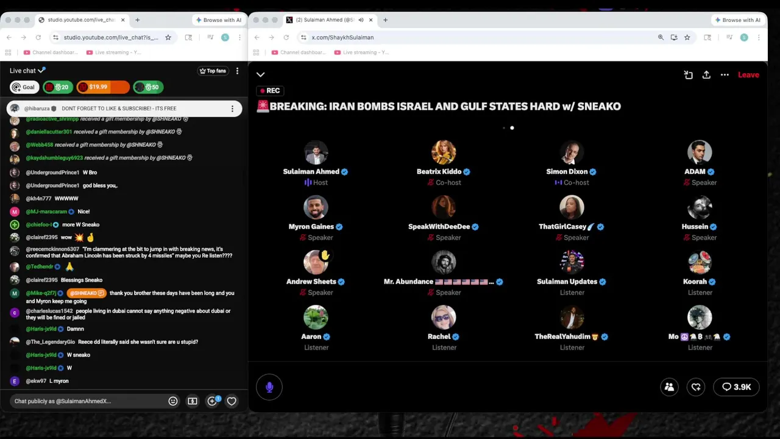Mute the audio-playing Sulaiman Ahmed tab
Image resolution: width=780 pixels, height=439 pixels.
coord(361,20)
